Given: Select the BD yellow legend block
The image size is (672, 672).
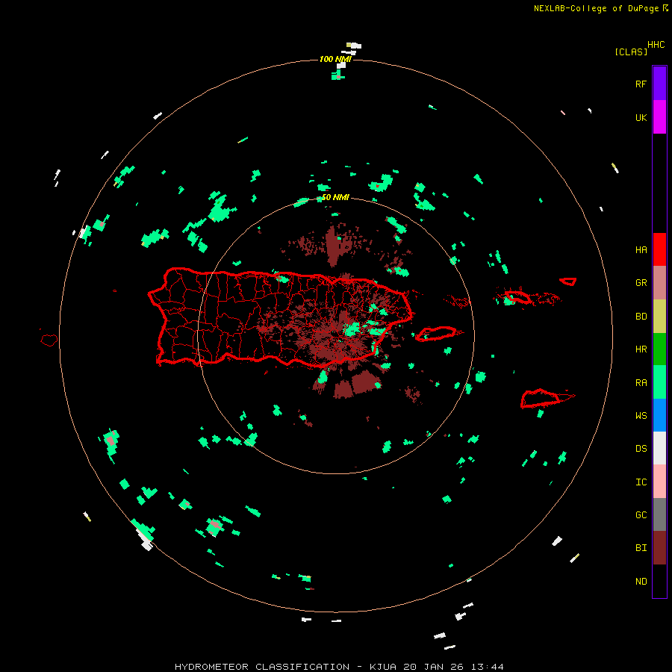Looking at the screenshot, I should point(659,316).
